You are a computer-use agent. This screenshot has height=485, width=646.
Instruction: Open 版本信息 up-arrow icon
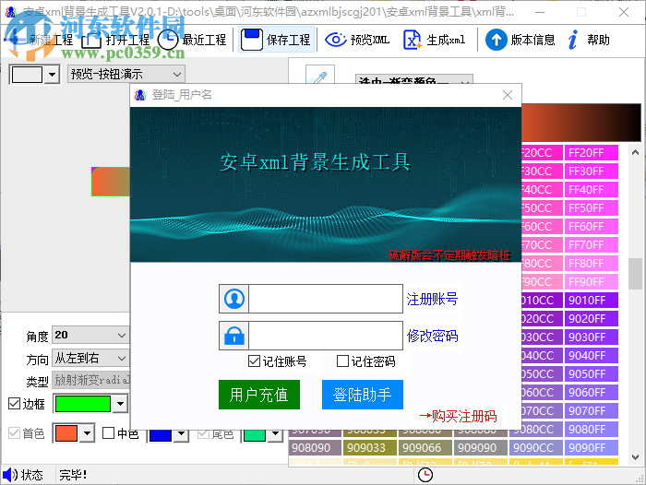tap(496, 40)
